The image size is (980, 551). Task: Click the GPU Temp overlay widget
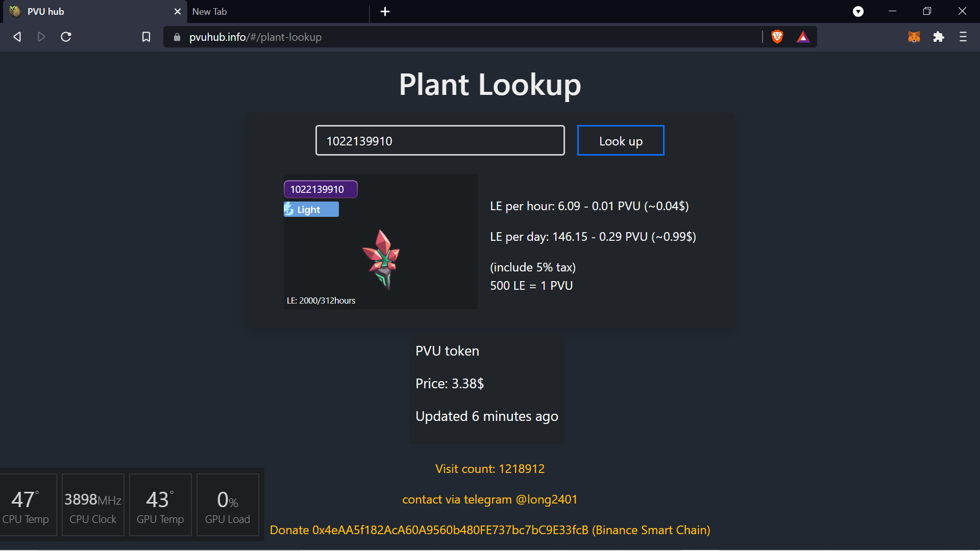click(160, 505)
